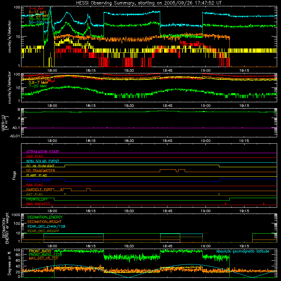Click the HESSI Observing Summary title text

[149, 3]
